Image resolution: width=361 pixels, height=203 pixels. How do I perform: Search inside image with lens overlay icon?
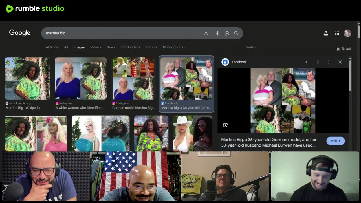pyautogui.click(x=225, y=125)
